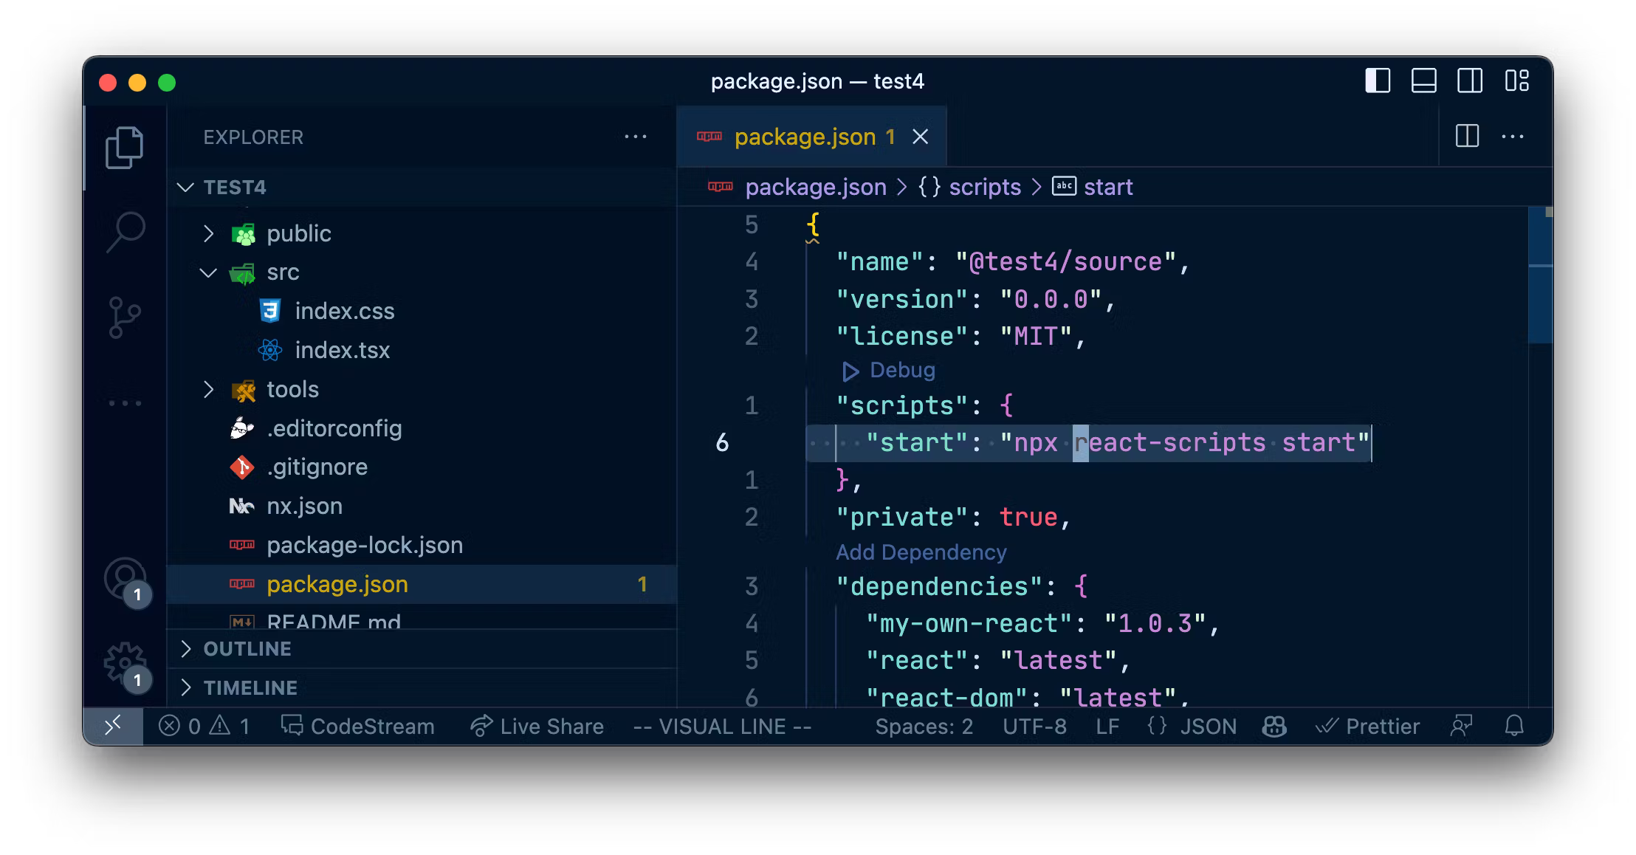Expand the OUTLINE section

247,649
